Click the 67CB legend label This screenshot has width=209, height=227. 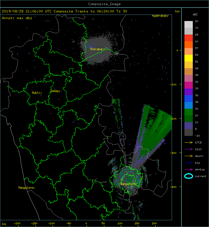pos(198,142)
